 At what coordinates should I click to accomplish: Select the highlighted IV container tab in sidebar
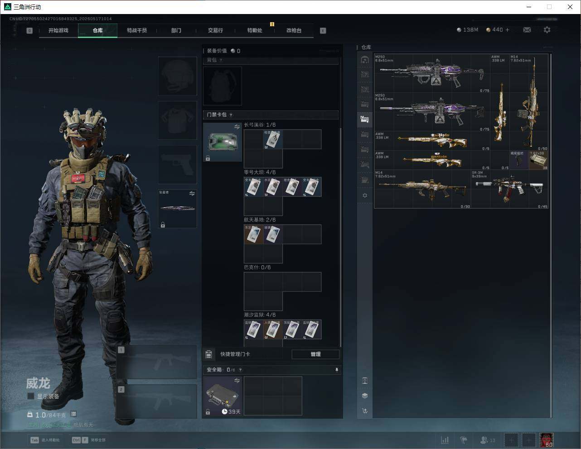(x=365, y=120)
